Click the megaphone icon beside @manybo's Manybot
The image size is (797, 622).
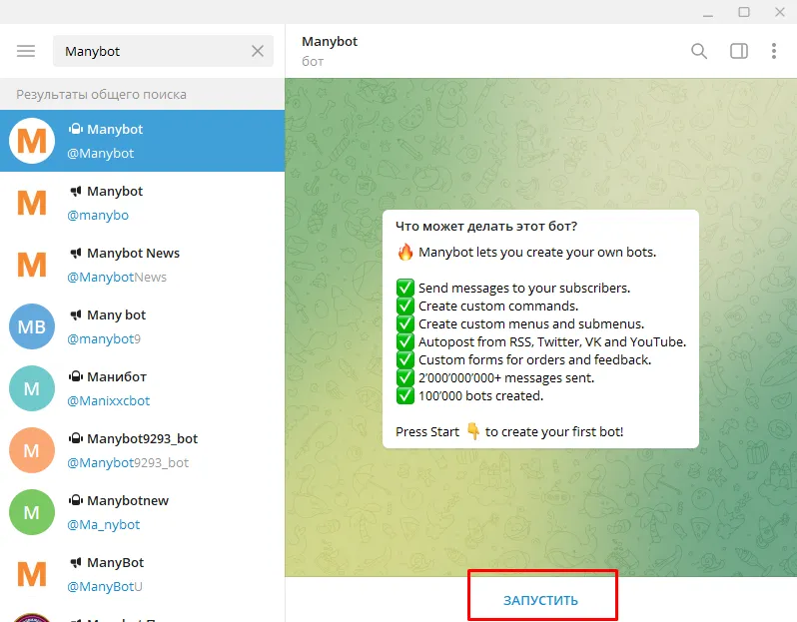(76, 191)
